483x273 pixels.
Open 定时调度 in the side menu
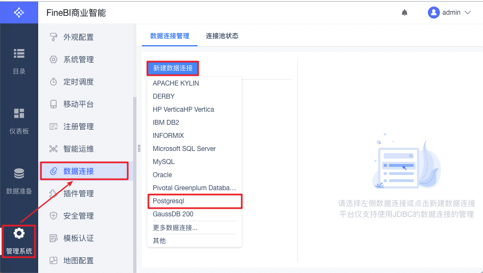(x=79, y=82)
